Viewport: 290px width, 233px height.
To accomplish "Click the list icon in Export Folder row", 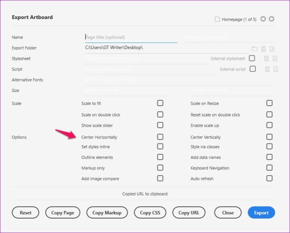I will [x=264, y=49].
